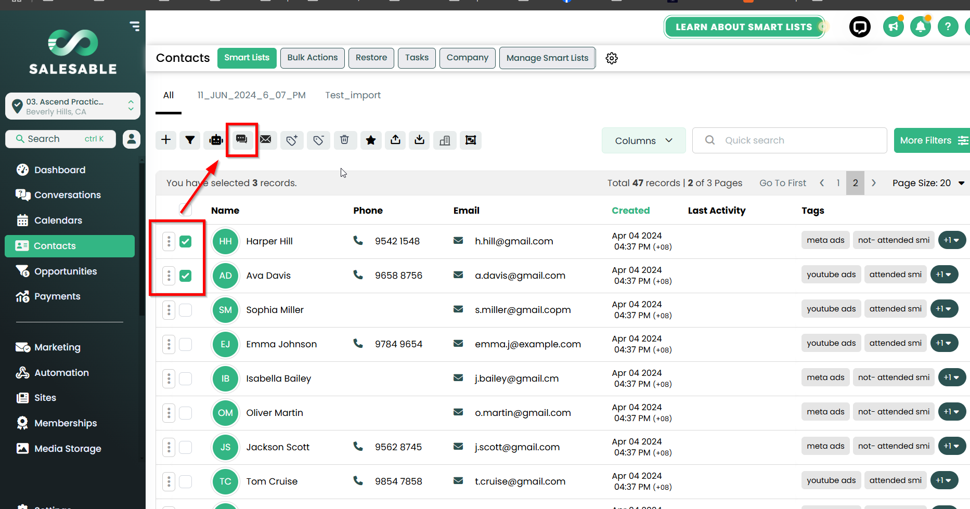Open the Tasks tab
Image resolution: width=970 pixels, height=509 pixels.
tap(417, 58)
